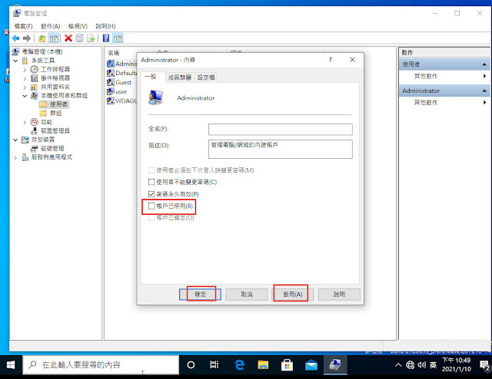Screen dimensions: 492x379
Task: Expand 共用資料夾 tree node
Action: 25,87
